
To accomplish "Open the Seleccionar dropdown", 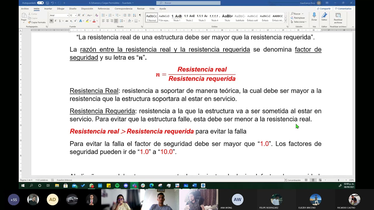I will [x=298, y=22].
